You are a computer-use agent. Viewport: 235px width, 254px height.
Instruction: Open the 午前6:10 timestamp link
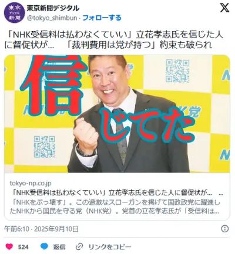tap(16, 229)
